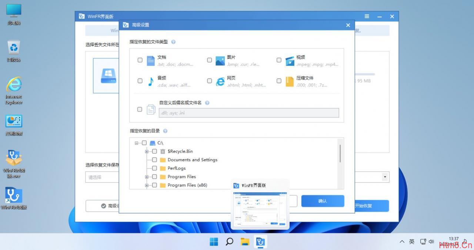Viewport: 474px width, 250px height.
Task: Click the "PerfLogs" folder name
Action: [177, 168]
